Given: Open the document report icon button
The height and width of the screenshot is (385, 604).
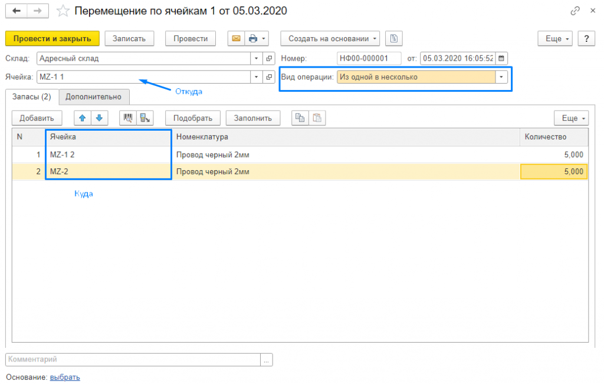Looking at the screenshot, I should coord(393,38).
